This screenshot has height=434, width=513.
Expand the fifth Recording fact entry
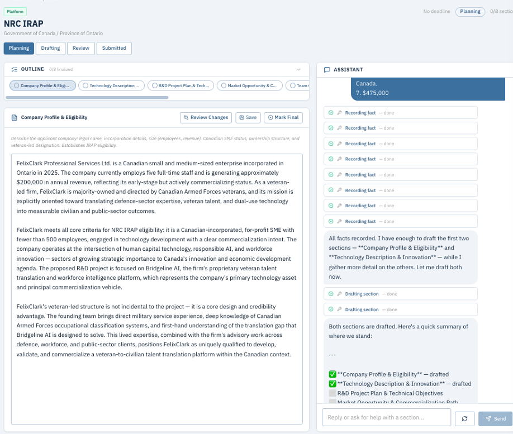click(x=401, y=175)
